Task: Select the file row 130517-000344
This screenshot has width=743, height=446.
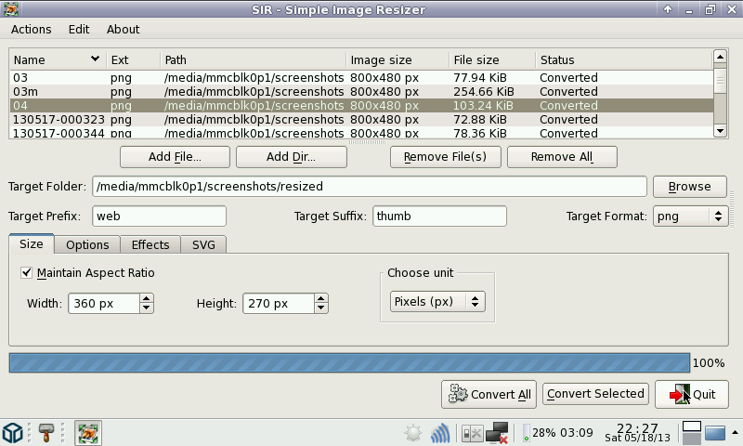Action: tap(361, 133)
